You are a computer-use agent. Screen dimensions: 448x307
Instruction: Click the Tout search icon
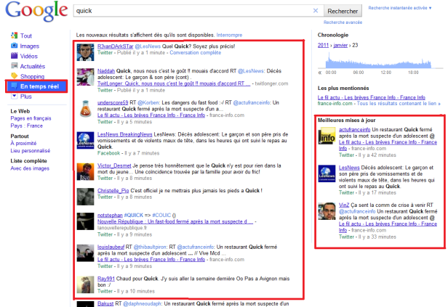tap(15, 36)
